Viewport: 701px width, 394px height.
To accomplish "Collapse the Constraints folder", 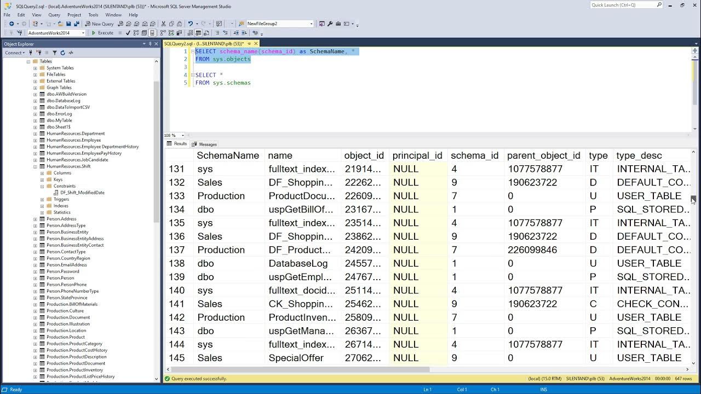I will (42, 186).
